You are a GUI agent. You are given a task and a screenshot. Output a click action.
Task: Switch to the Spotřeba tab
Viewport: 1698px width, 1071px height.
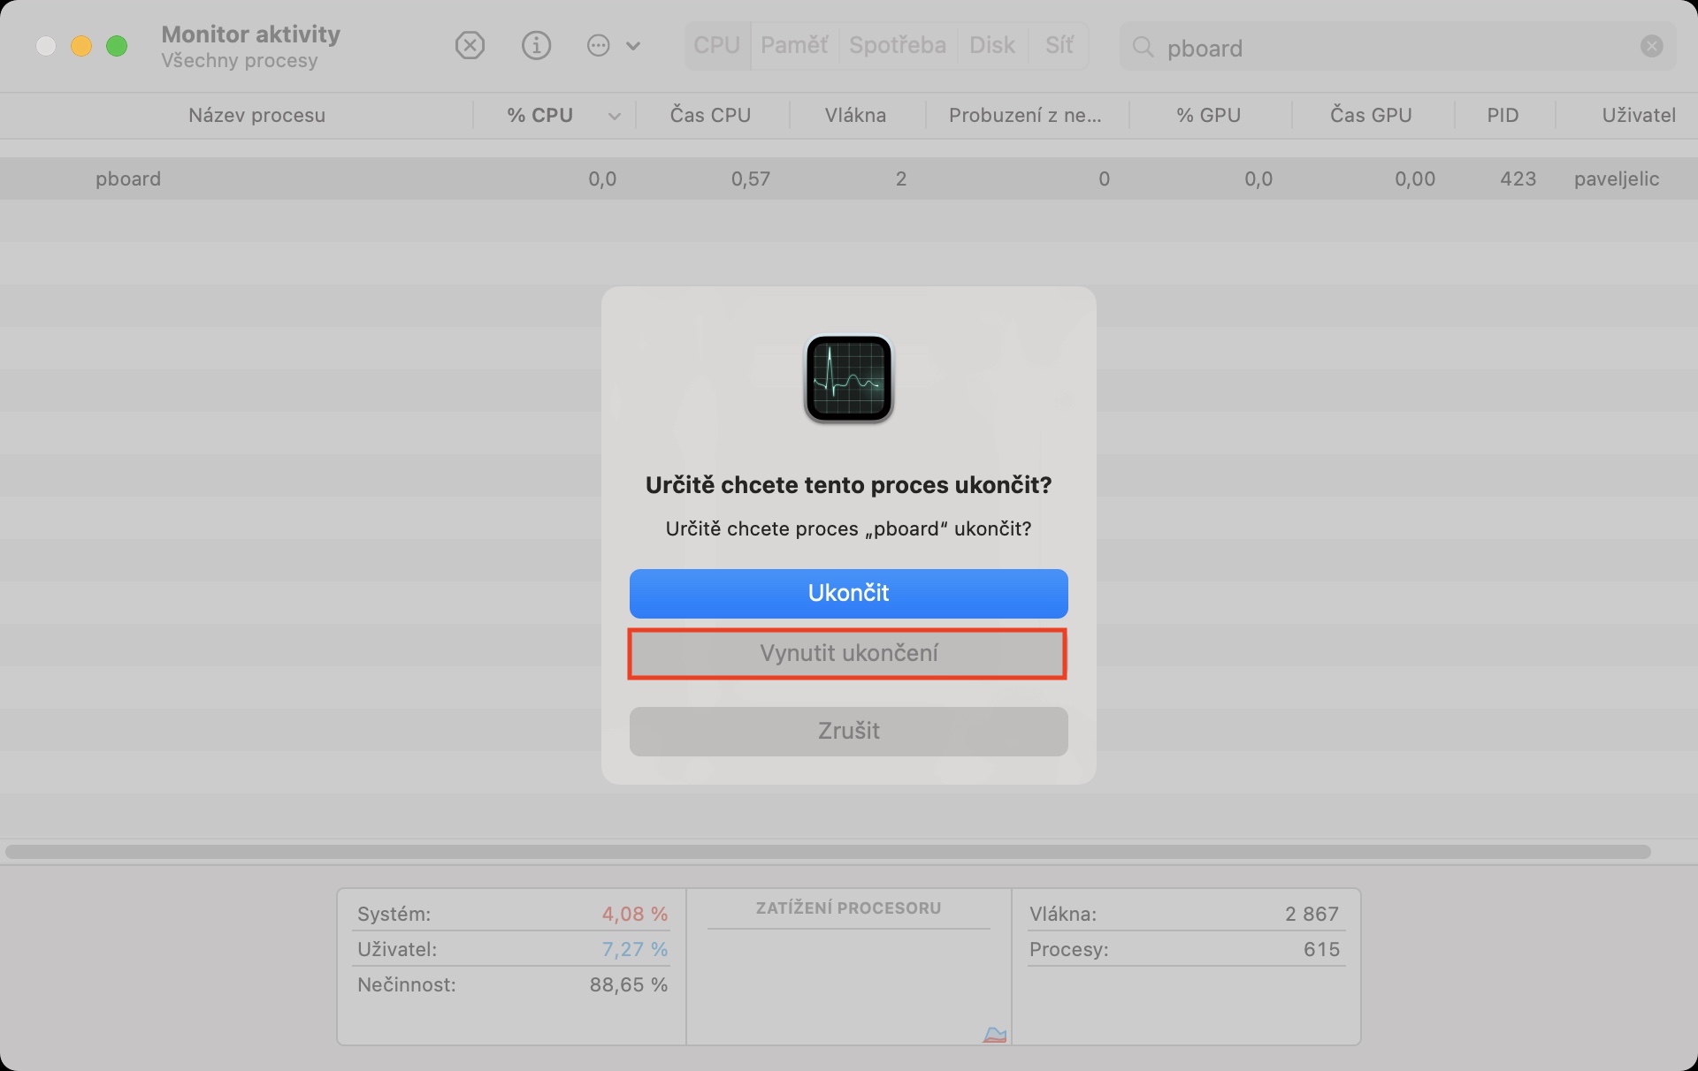[x=897, y=45]
